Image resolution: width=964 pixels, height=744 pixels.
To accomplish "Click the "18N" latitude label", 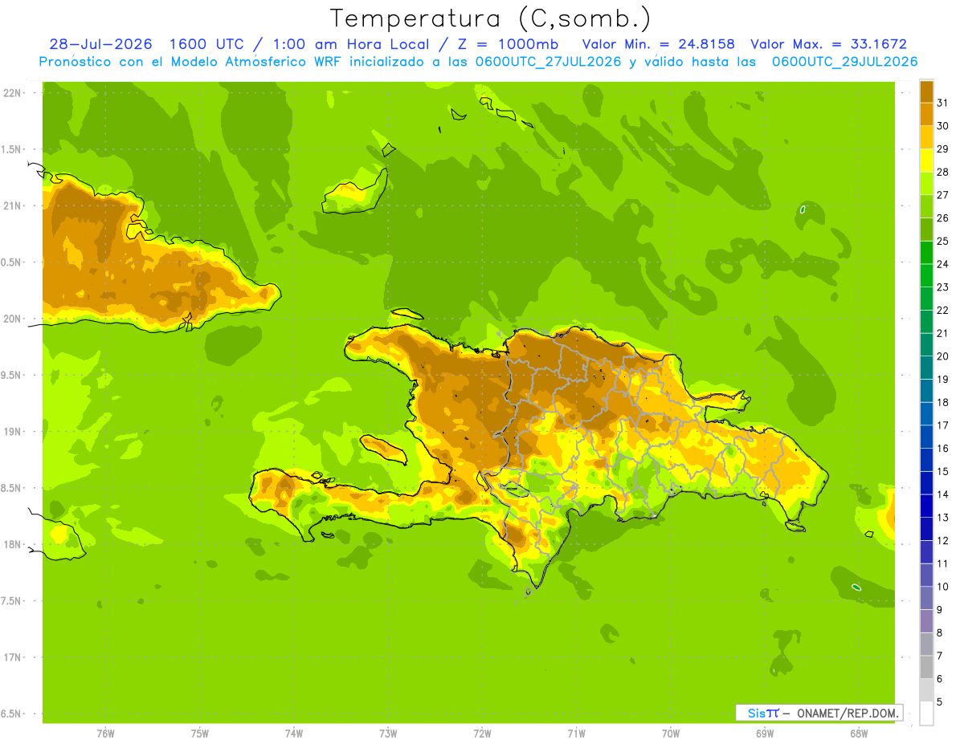I will pos(14,545).
